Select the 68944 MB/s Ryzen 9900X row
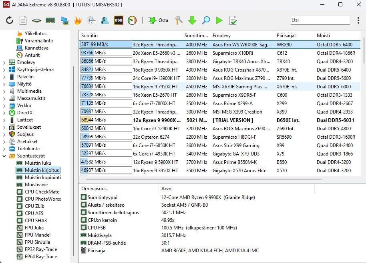The height and width of the screenshot is (263, 366). [x=219, y=120]
